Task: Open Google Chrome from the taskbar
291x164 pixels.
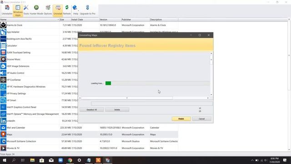Action: click(x=70, y=160)
